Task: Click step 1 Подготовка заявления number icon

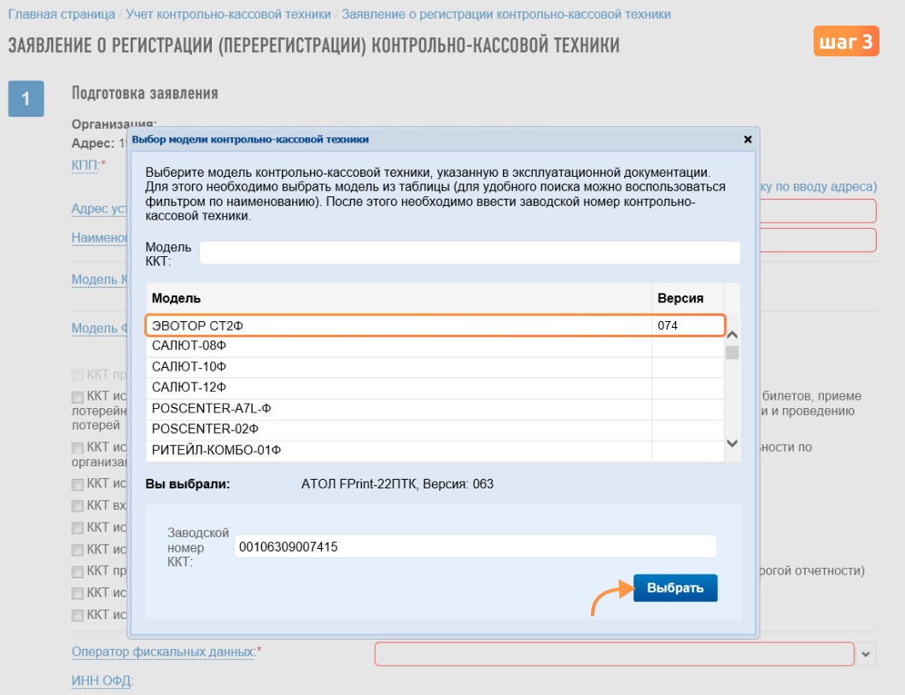Action: [x=26, y=99]
